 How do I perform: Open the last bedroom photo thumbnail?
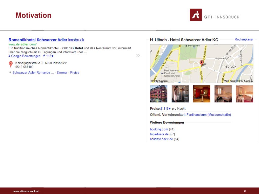[x=245, y=94]
